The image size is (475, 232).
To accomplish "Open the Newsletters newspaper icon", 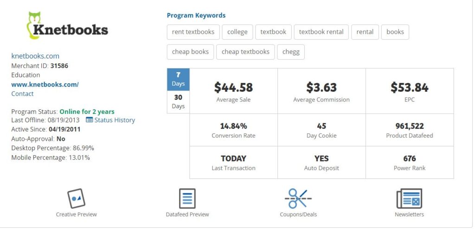I will click(x=409, y=198).
